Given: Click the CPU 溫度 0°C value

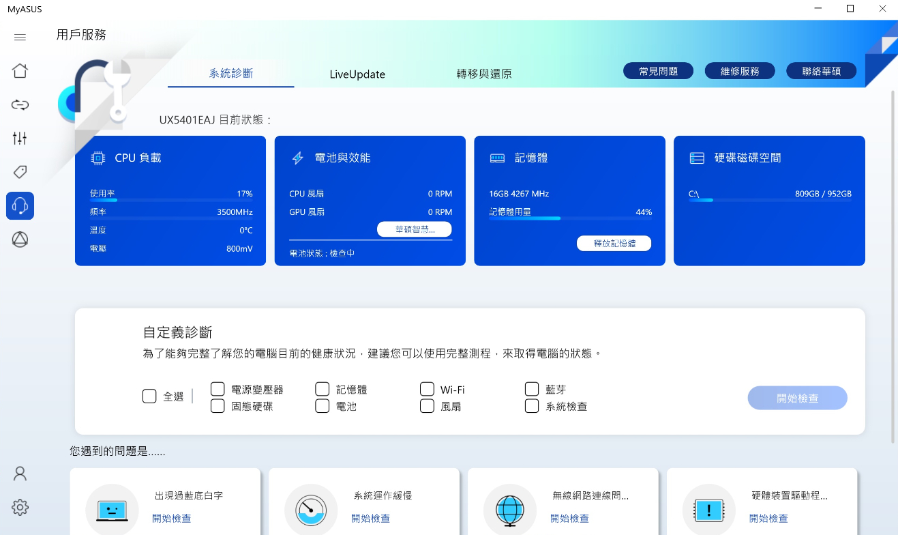Looking at the screenshot, I should tap(246, 231).
